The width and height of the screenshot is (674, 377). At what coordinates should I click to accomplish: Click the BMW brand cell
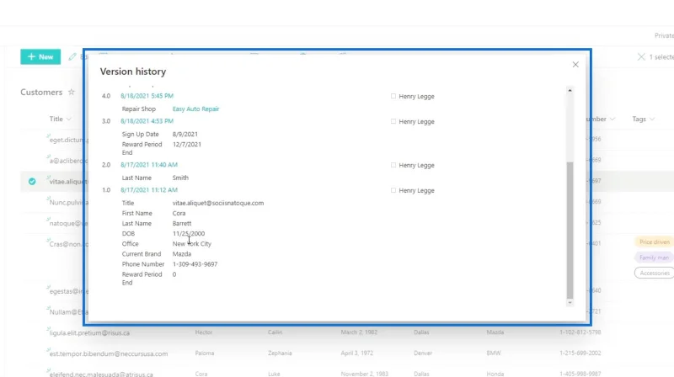(x=494, y=353)
